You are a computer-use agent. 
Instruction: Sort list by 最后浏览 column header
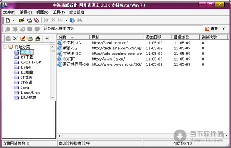click(x=186, y=37)
